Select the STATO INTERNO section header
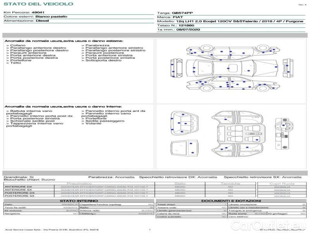The image size is (310, 233). tap(79, 201)
